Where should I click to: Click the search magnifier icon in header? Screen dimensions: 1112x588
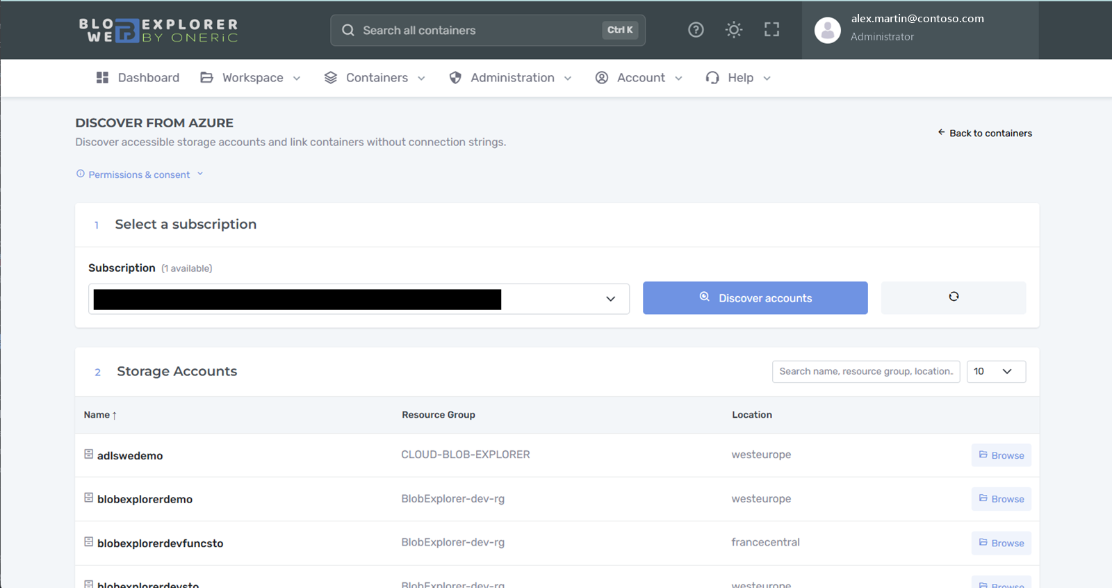348,31
